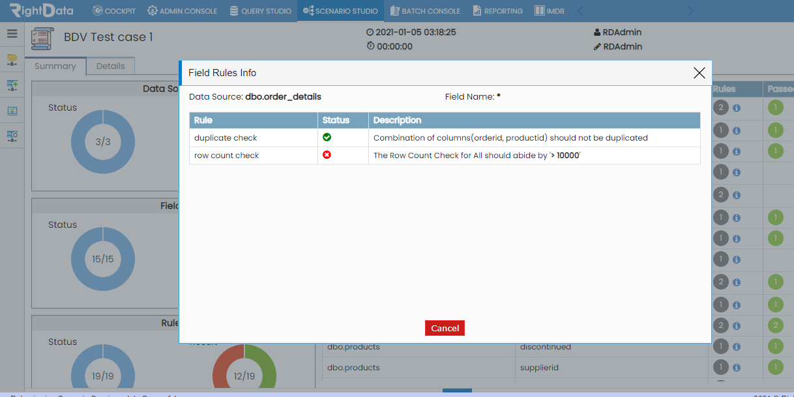Click red failed icon for row count check
The width and height of the screenshot is (794, 397).
pos(327,155)
